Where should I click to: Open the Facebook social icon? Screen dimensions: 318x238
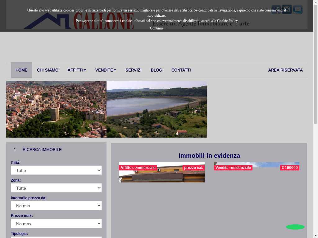(x=276, y=10)
